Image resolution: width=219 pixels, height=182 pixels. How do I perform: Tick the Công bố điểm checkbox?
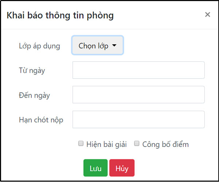(x=137, y=143)
